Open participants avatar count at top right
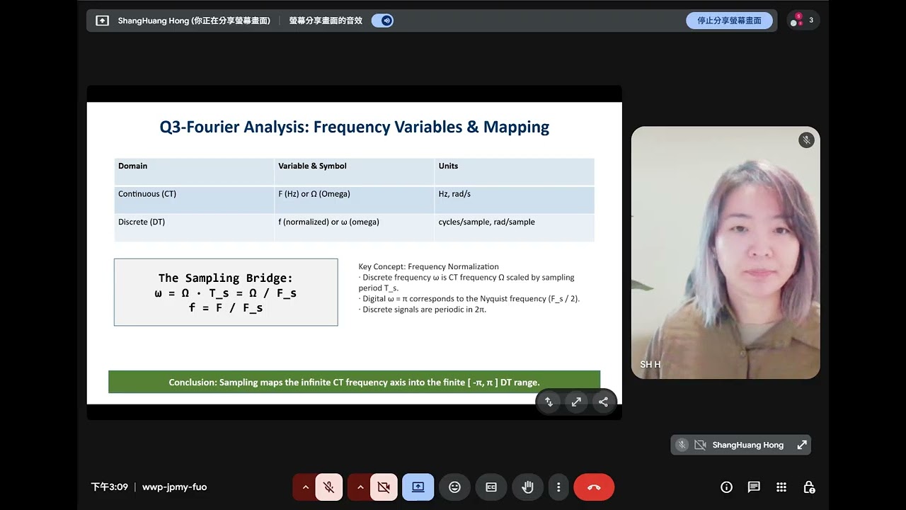Screen dimensions: 906x510 click(803, 21)
